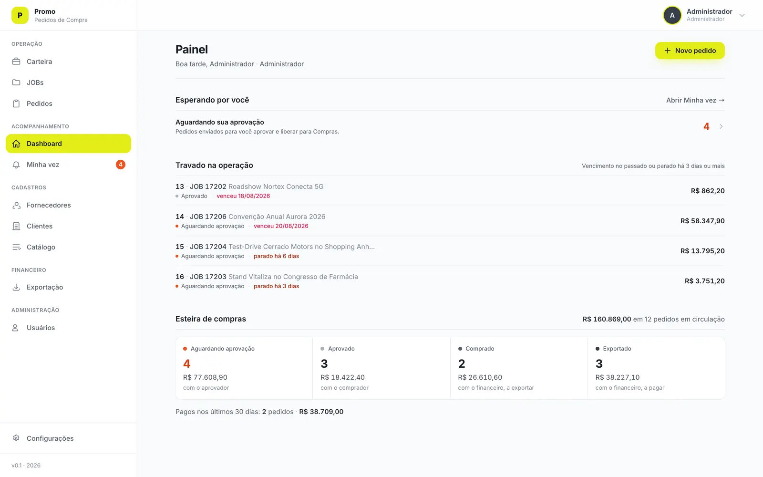Click the Pedidos clipboard icon
763x477 pixels.
(x=16, y=104)
